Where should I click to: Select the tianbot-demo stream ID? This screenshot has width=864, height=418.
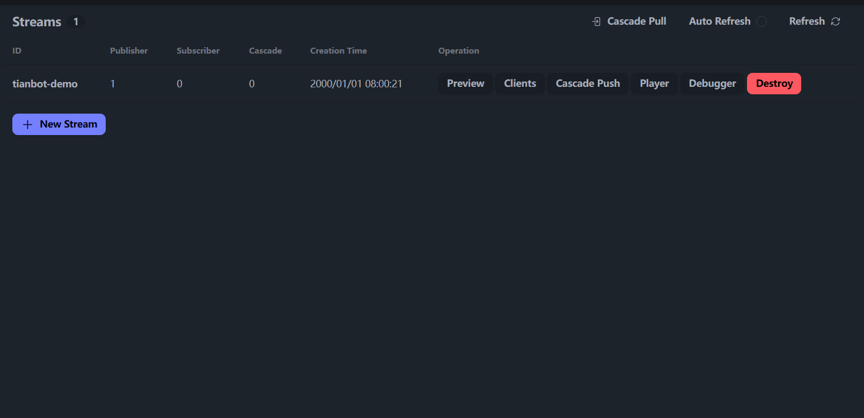coord(45,84)
